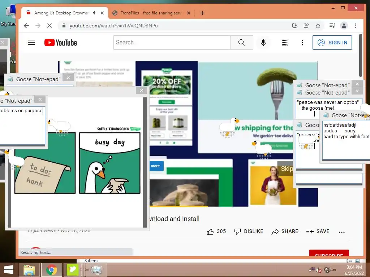Open the Chrome profile avatar
Screen dimensions: 370x277
344,26
